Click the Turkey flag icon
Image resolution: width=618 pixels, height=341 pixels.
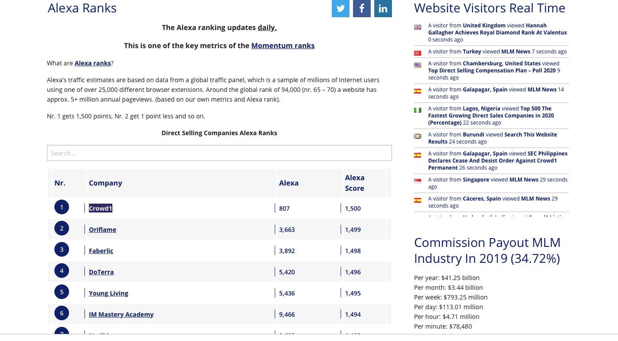(x=418, y=53)
